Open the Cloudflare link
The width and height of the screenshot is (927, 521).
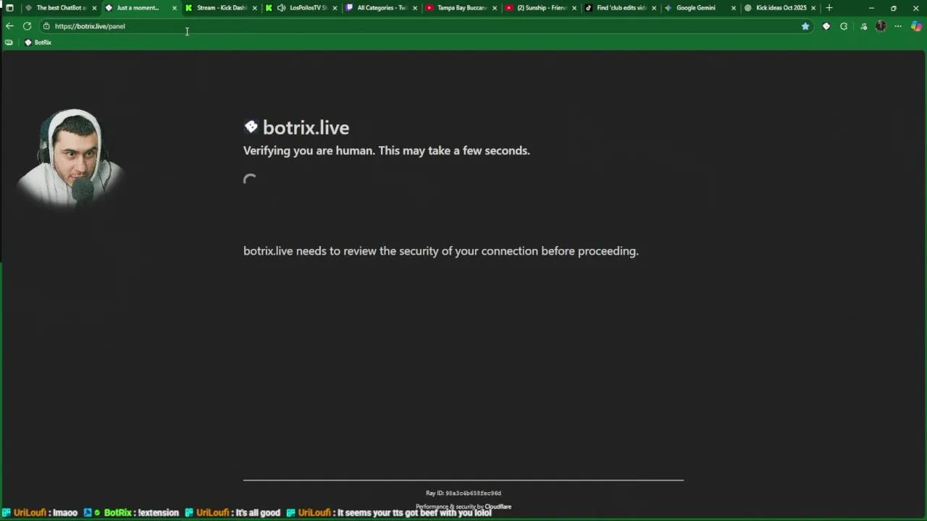coord(498,507)
